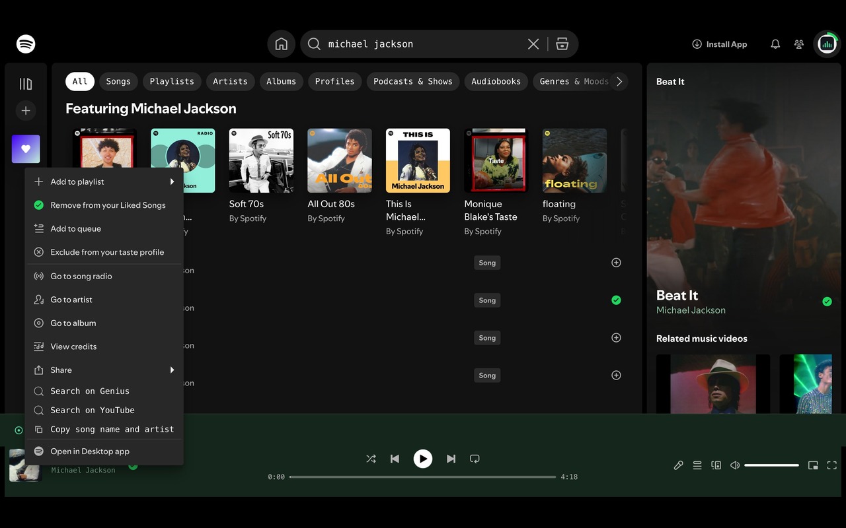846x528 pixels.
Task: Choose Add to playlist menu entry
Action: point(104,181)
